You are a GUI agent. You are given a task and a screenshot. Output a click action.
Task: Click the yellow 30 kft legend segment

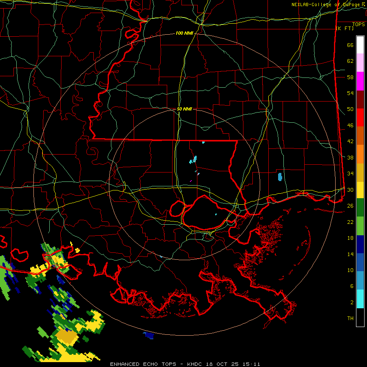click(360, 190)
